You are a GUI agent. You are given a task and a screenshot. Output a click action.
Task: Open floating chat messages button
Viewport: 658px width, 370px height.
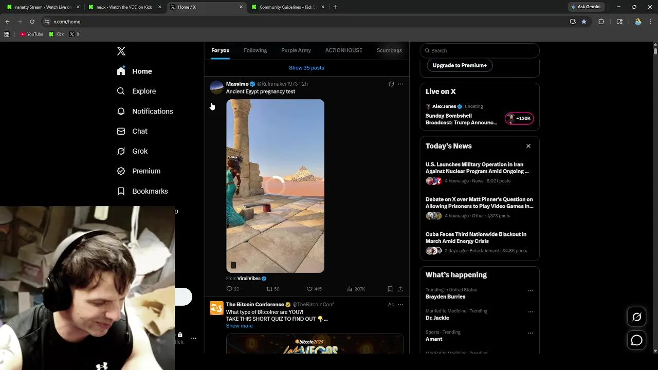[x=636, y=340]
